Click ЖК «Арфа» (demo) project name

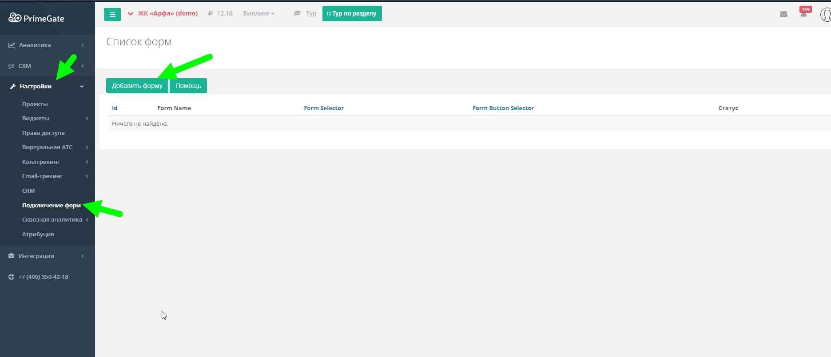(x=168, y=13)
